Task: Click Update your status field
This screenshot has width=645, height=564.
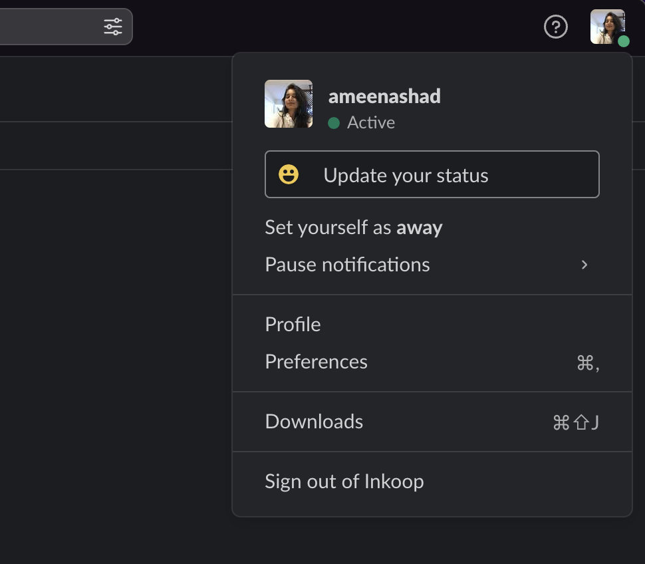Action: point(432,174)
